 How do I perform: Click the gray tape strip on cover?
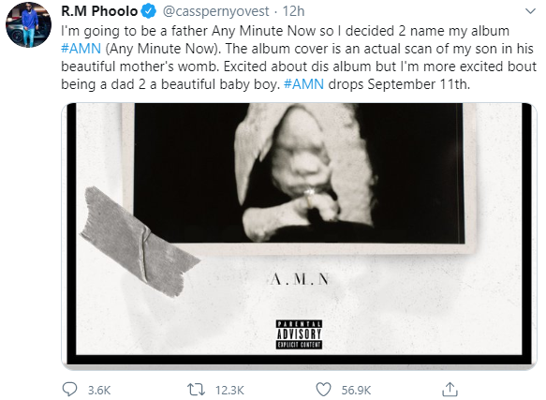140,243
